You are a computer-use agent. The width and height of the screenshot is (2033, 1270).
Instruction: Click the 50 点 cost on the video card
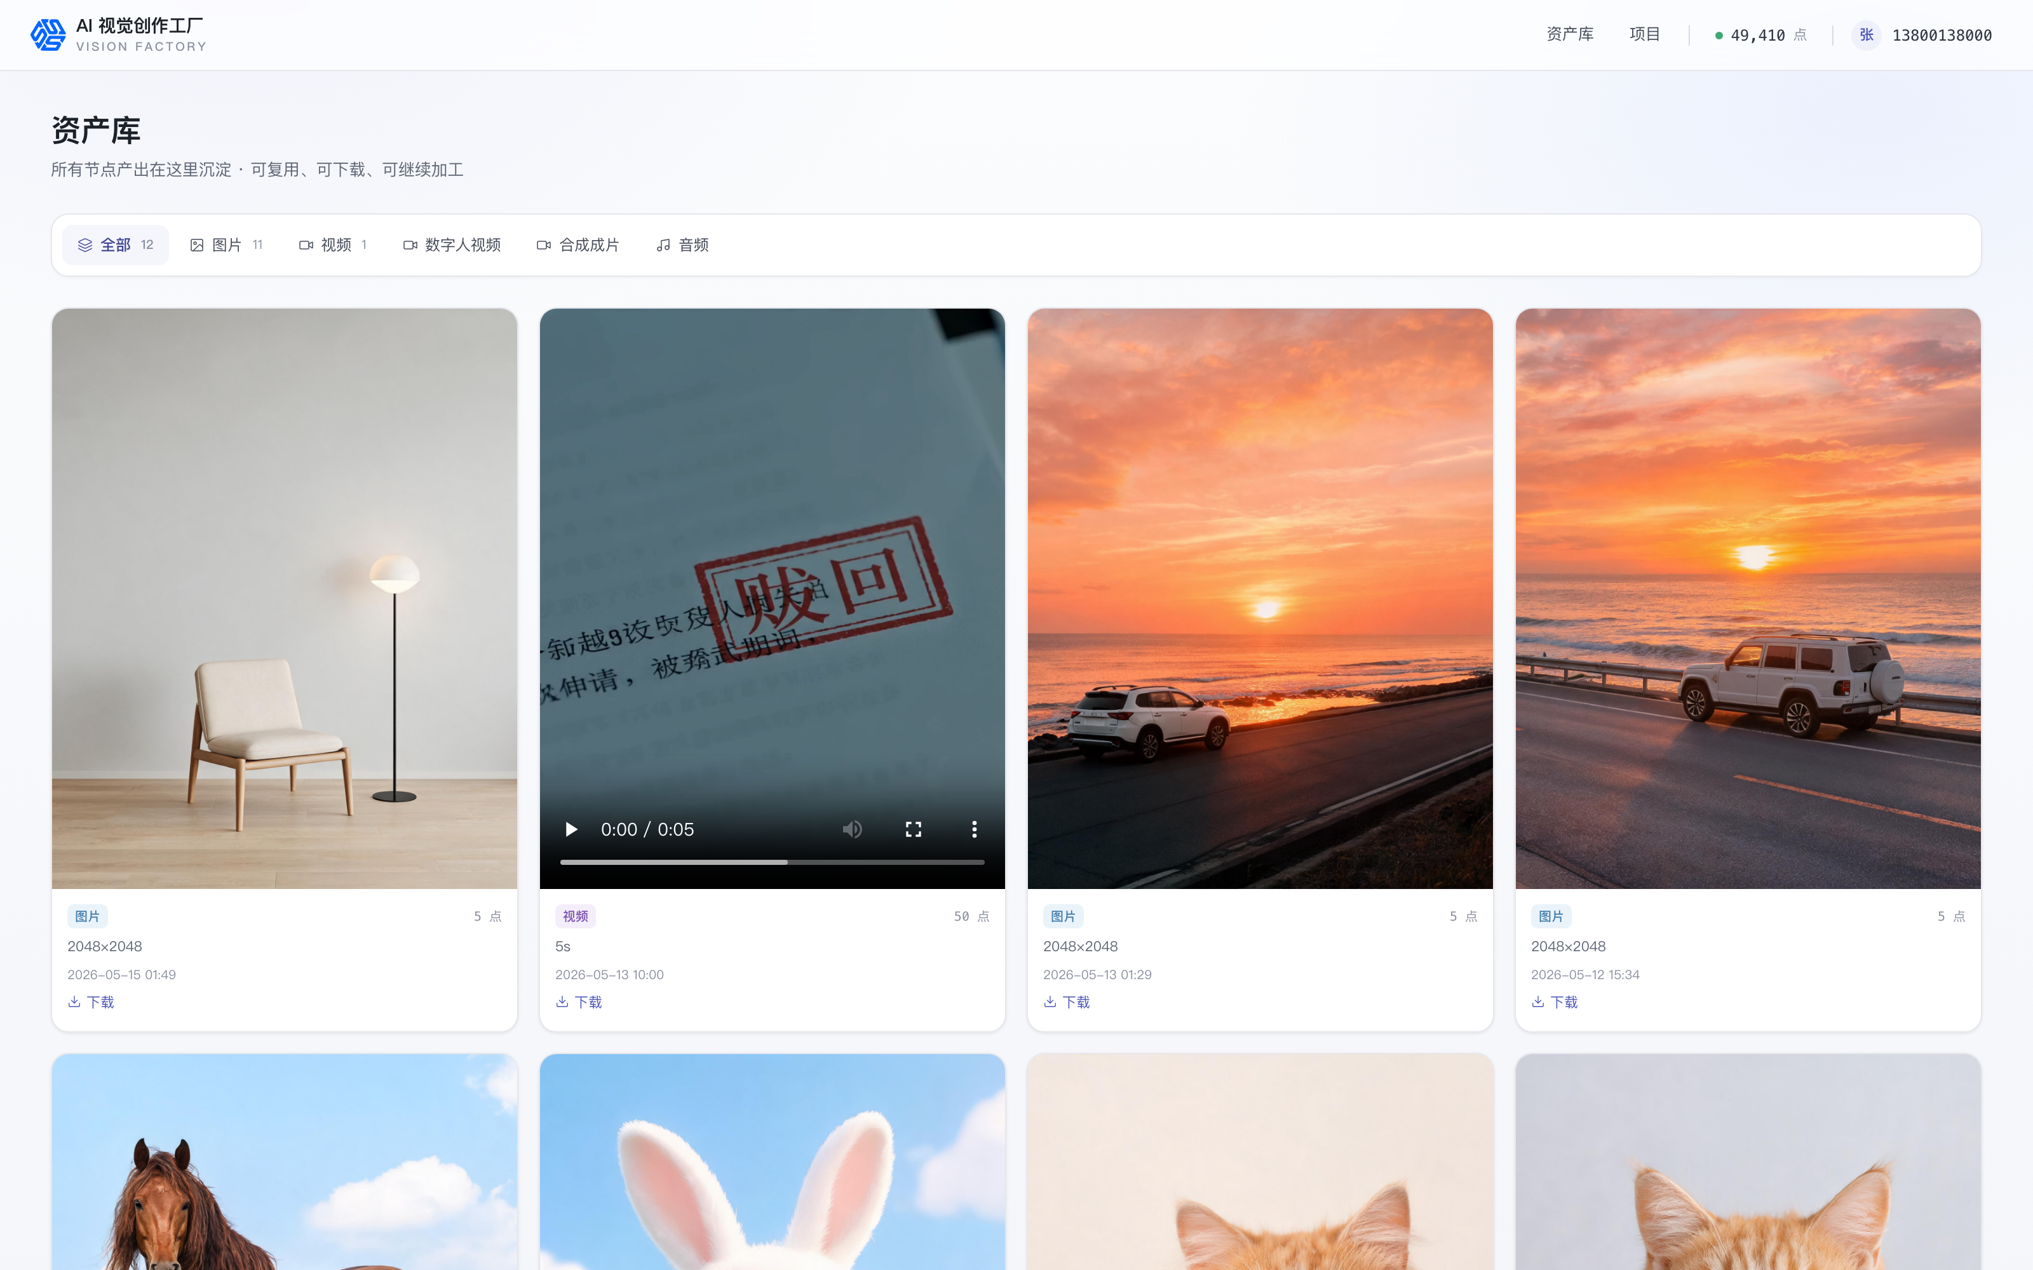click(x=971, y=916)
